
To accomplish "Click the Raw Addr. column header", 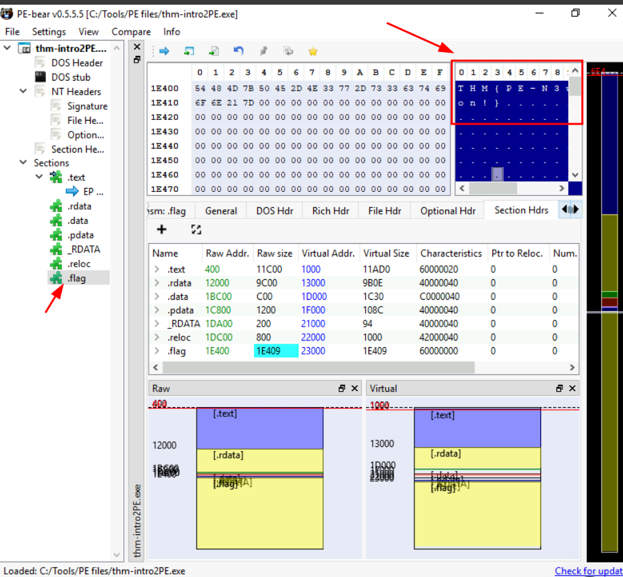I will click(x=227, y=253).
